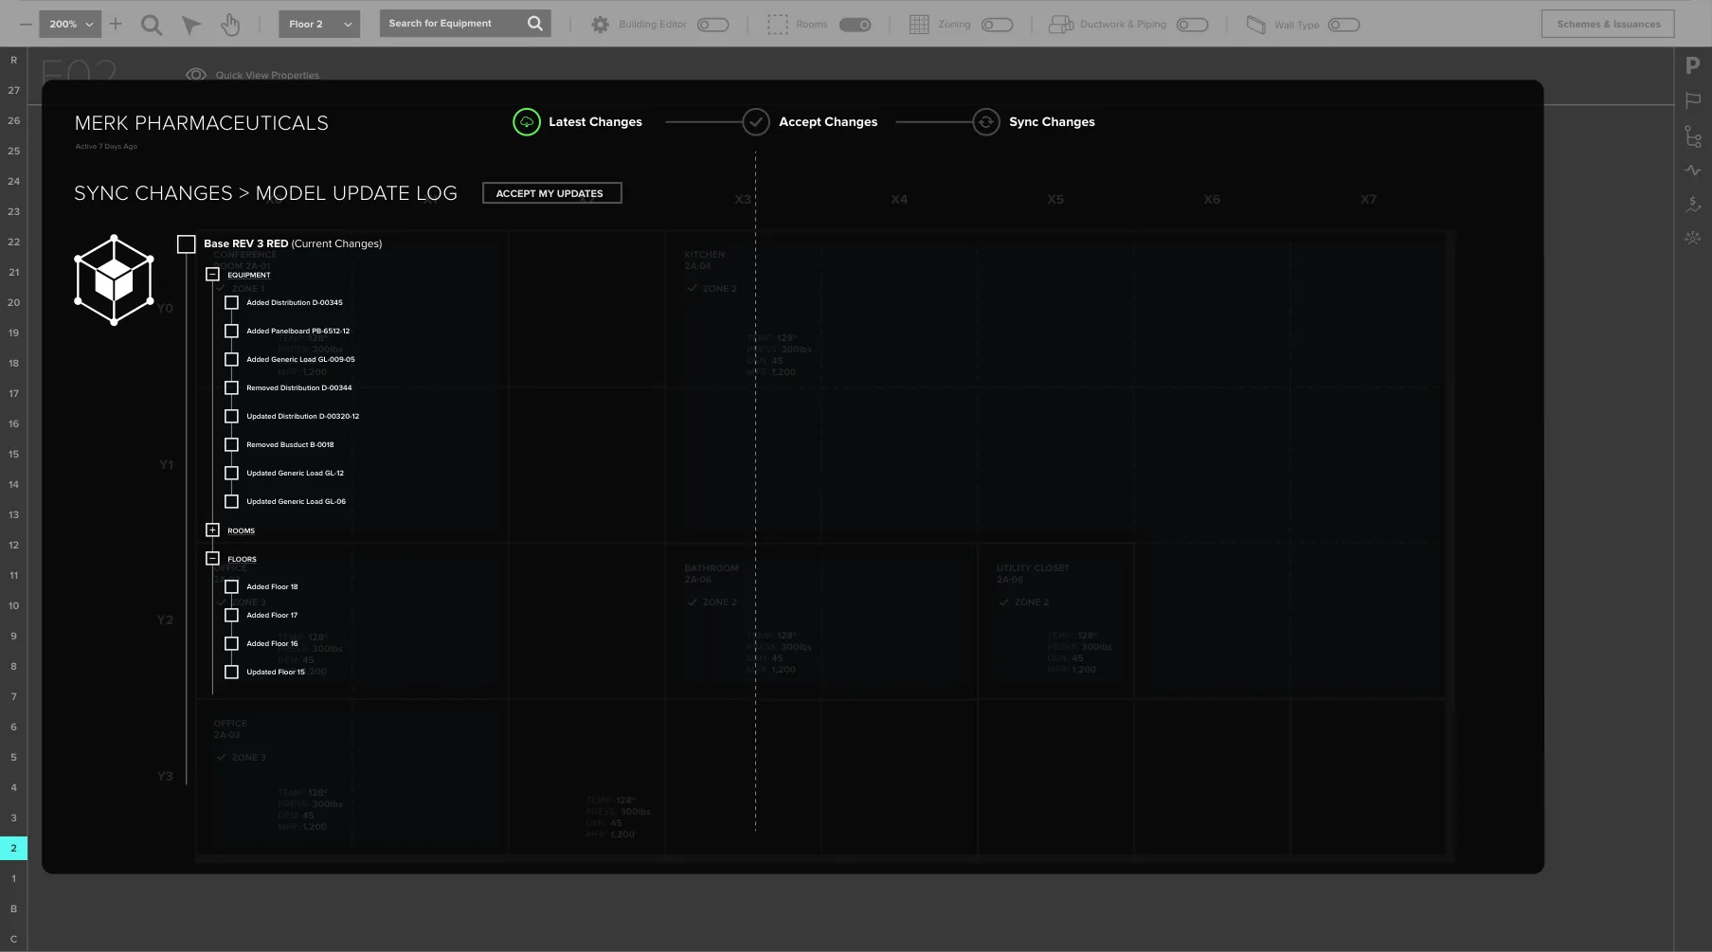Click the pulse activity icon in sidebar
This screenshot has height=952, width=1712.
point(1693,171)
